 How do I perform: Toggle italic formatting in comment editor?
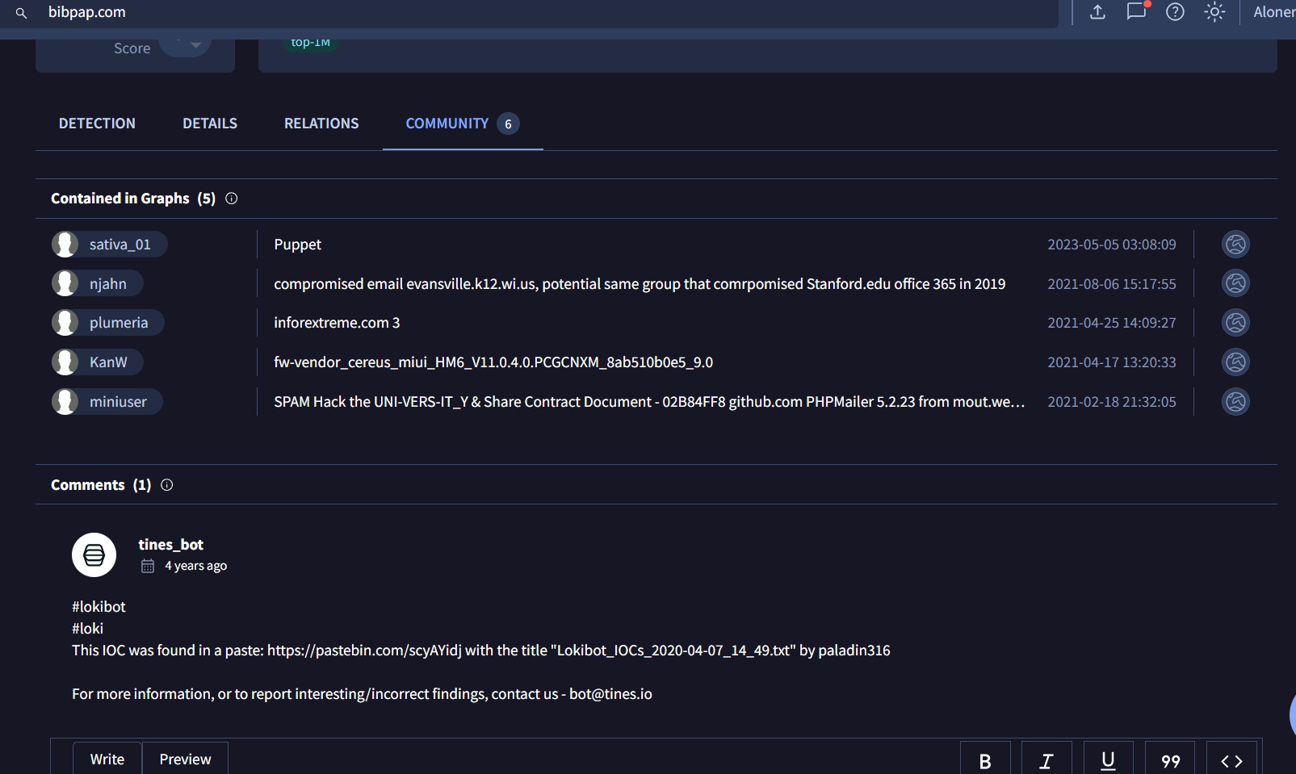point(1046,761)
